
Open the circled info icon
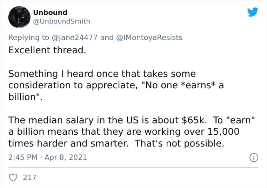(254, 158)
